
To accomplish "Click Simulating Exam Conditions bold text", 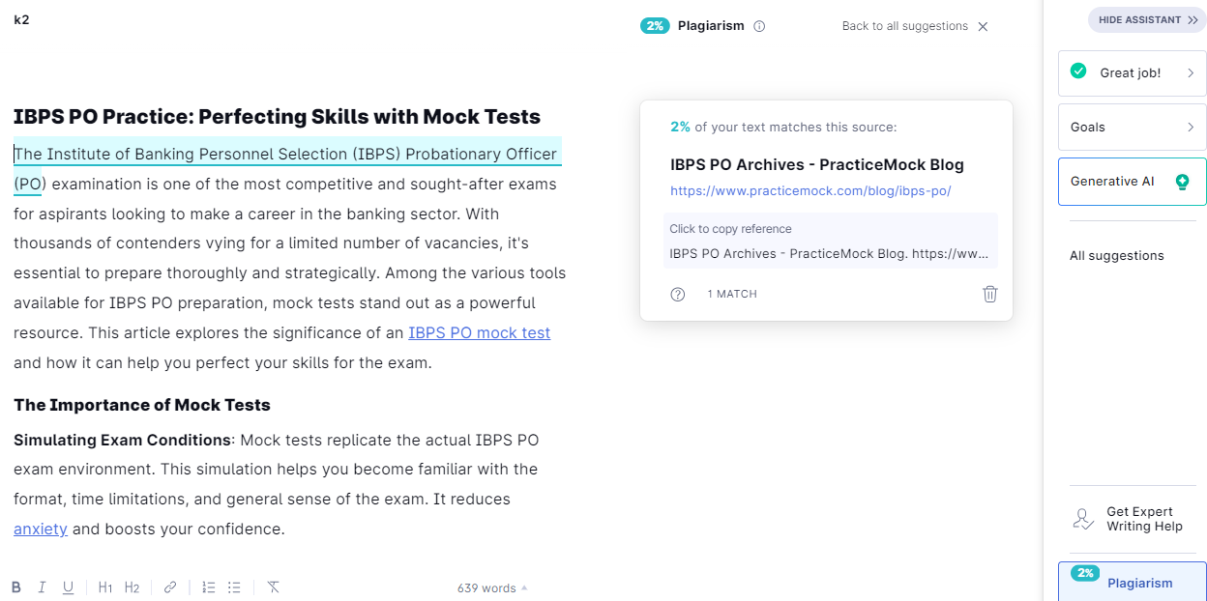I will [x=123, y=440].
